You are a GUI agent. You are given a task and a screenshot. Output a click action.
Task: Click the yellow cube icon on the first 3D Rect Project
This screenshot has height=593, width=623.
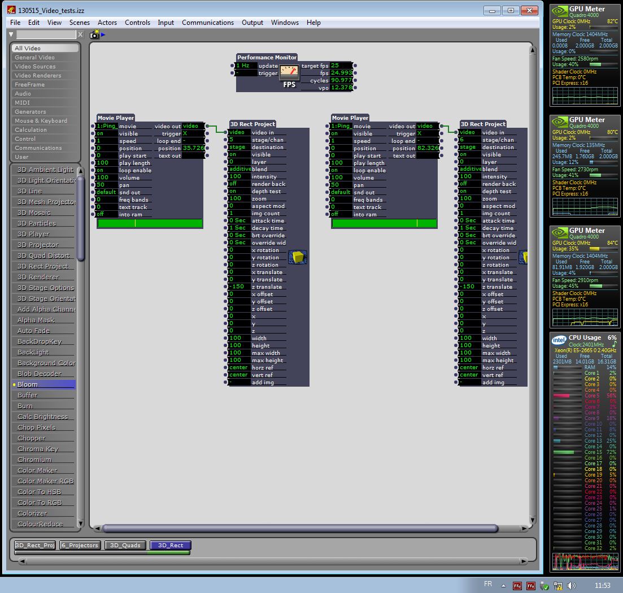[x=298, y=257]
